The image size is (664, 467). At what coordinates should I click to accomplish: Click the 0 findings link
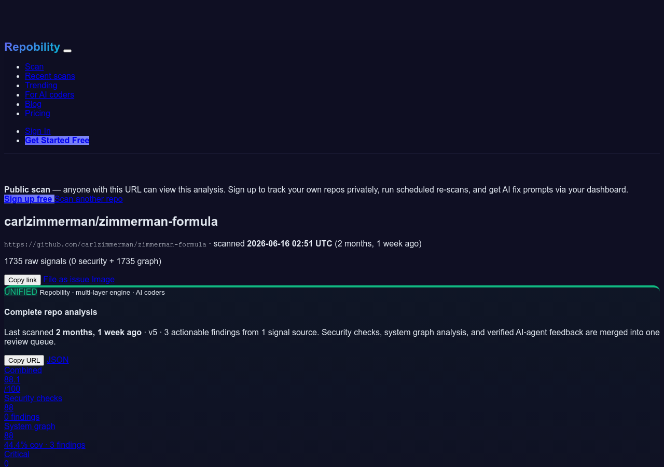[x=22, y=417]
